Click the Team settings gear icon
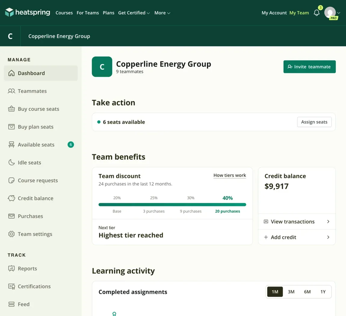This screenshot has height=316, width=346. (11, 234)
